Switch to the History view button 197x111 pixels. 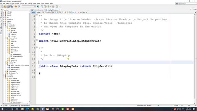click(38, 12)
